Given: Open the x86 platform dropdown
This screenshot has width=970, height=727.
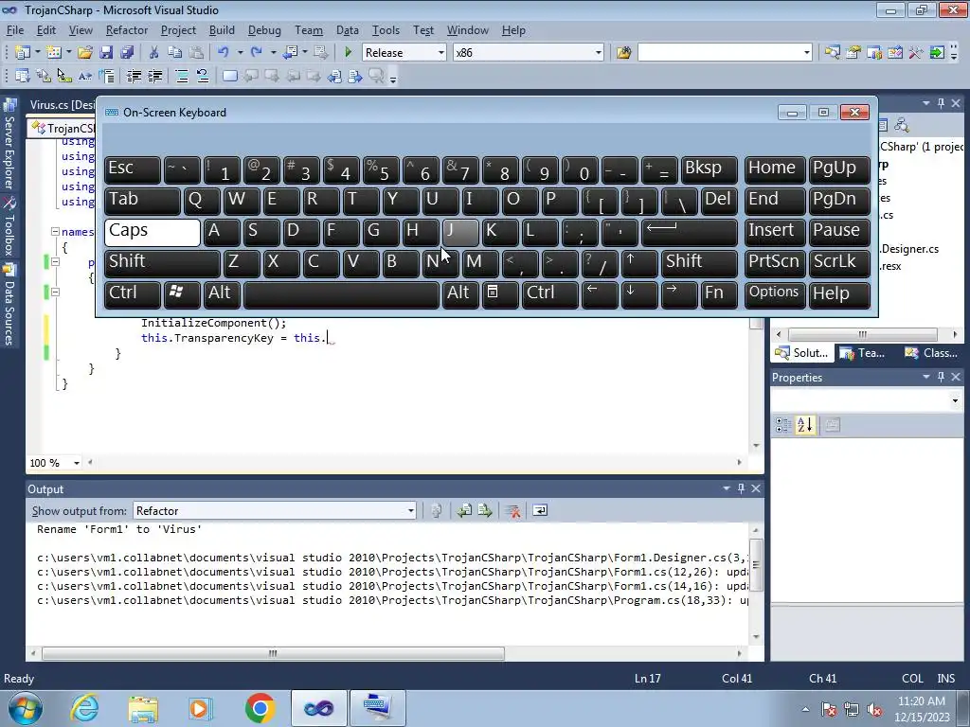Looking at the screenshot, I should pos(599,53).
